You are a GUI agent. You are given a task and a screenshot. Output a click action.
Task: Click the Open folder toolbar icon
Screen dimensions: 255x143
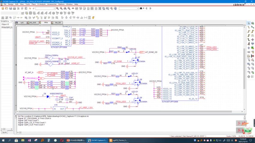tap(7, 8)
